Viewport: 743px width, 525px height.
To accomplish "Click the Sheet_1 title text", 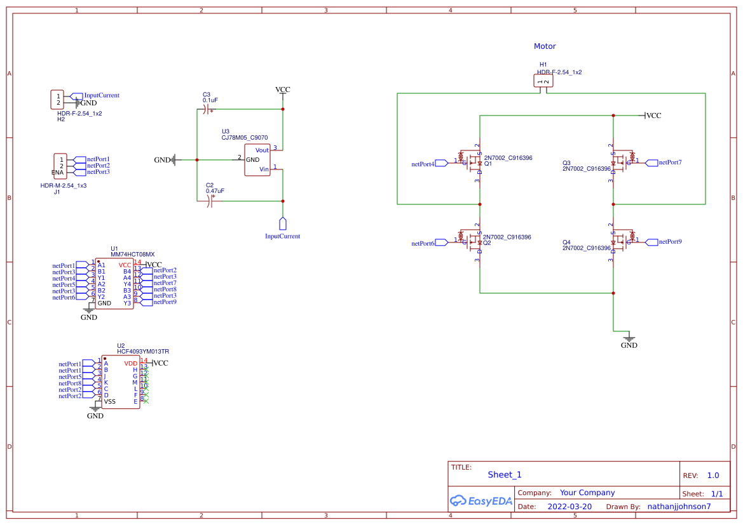I will (504, 475).
